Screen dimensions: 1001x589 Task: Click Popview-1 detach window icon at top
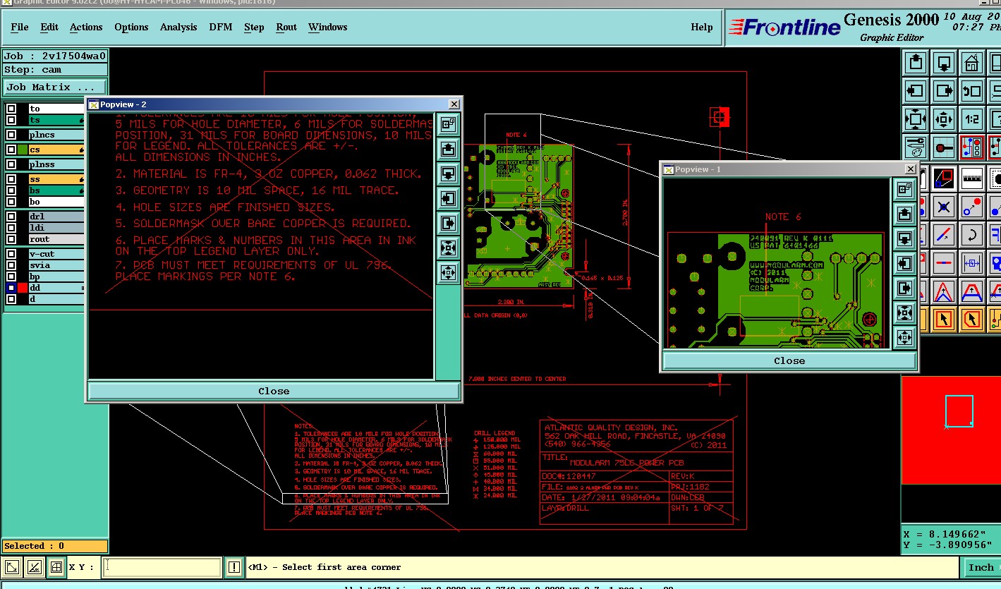pyautogui.click(x=905, y=189)
